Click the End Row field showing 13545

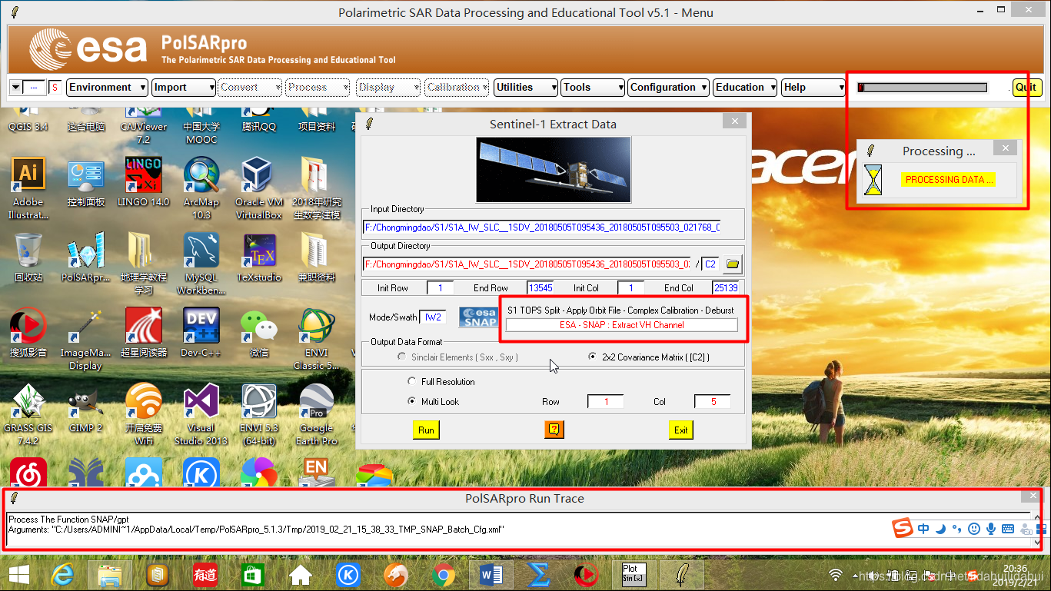point(540,288)
